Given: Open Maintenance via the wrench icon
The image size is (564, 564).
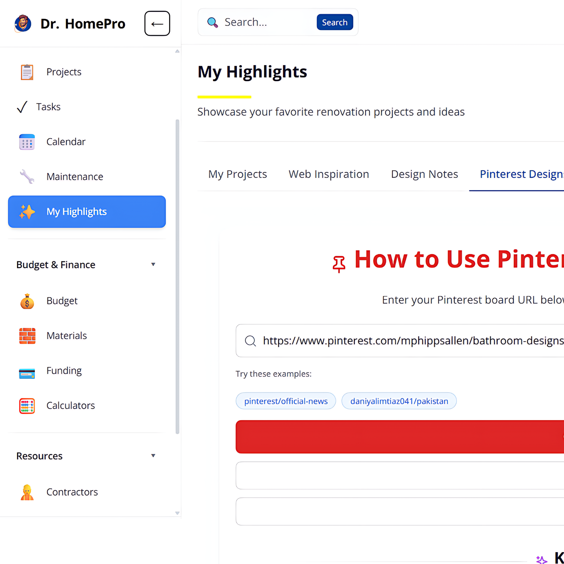Looking at the screenshot, I should (x=27, y=177).
